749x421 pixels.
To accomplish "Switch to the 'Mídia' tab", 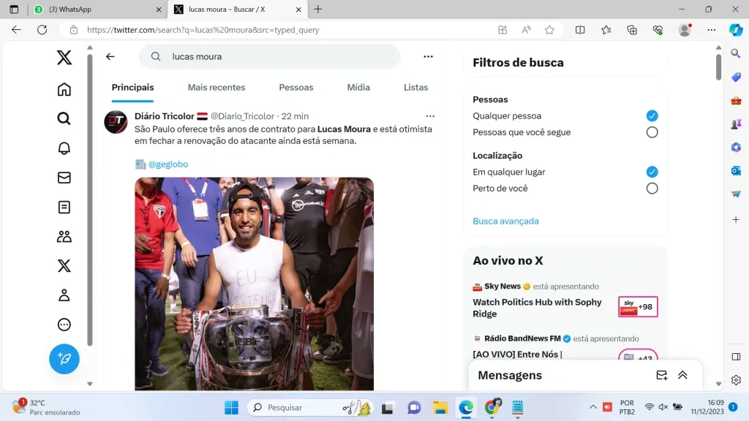I will 358,88.
